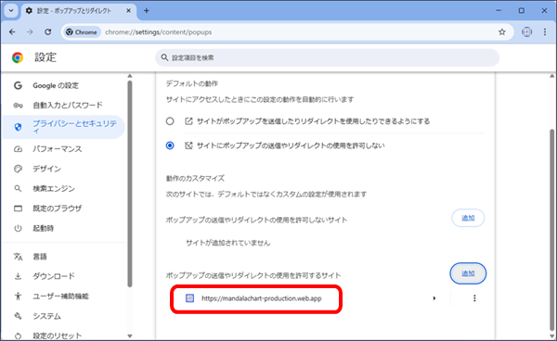The height and width of the screenshot is (341, 557).
Task: Select プライバシーとセキュリティ in the sidebar
Action: point(64,127)
